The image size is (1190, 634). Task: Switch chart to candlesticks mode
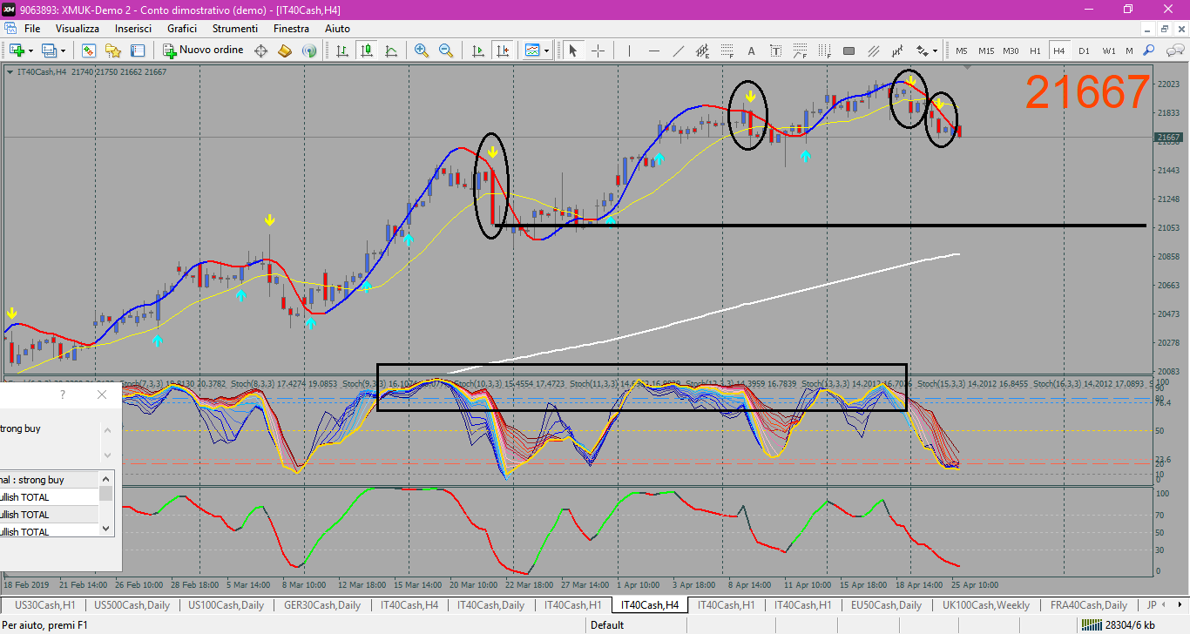367,51
